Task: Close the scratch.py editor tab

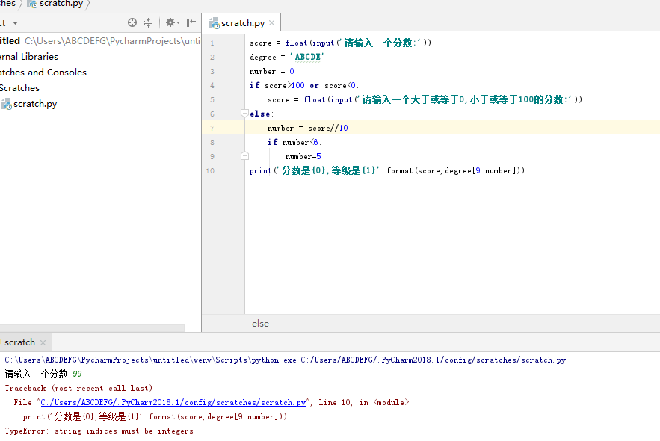Action: coord(271,22)
